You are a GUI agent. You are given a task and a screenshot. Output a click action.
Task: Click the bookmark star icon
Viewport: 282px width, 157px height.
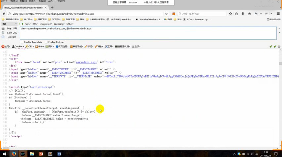(230, 14)
